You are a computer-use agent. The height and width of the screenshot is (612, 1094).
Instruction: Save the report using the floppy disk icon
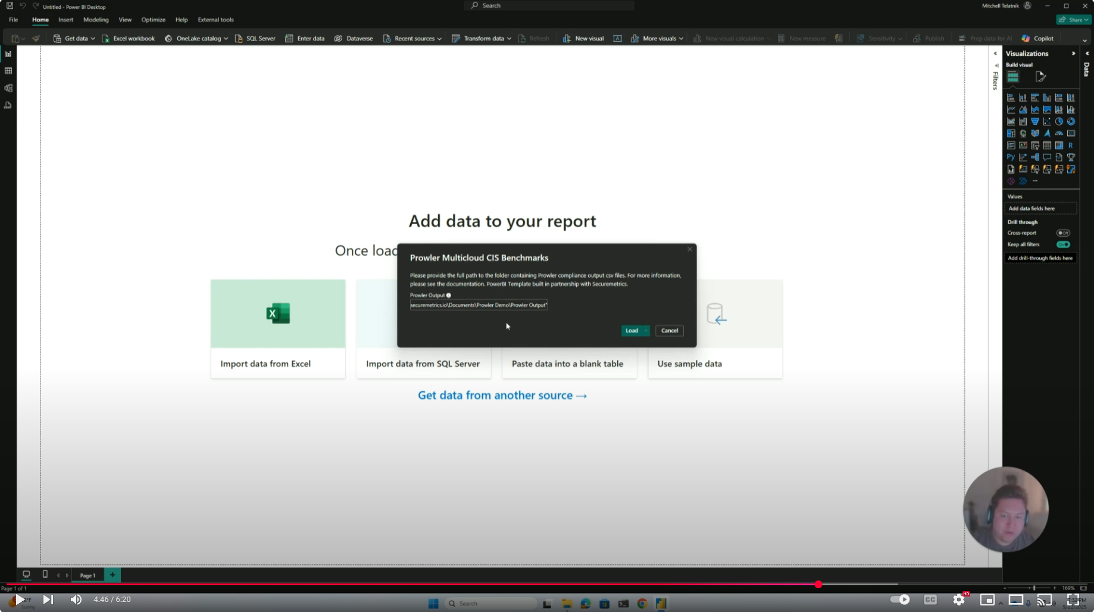click(10, 6)
